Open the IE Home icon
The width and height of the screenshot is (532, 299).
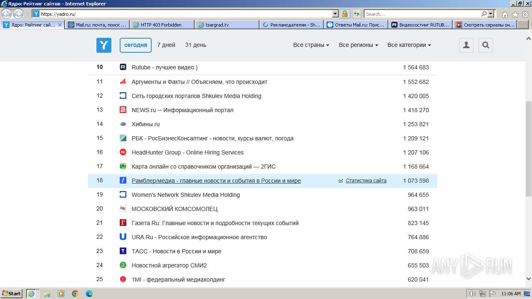[x=505, y=14]
